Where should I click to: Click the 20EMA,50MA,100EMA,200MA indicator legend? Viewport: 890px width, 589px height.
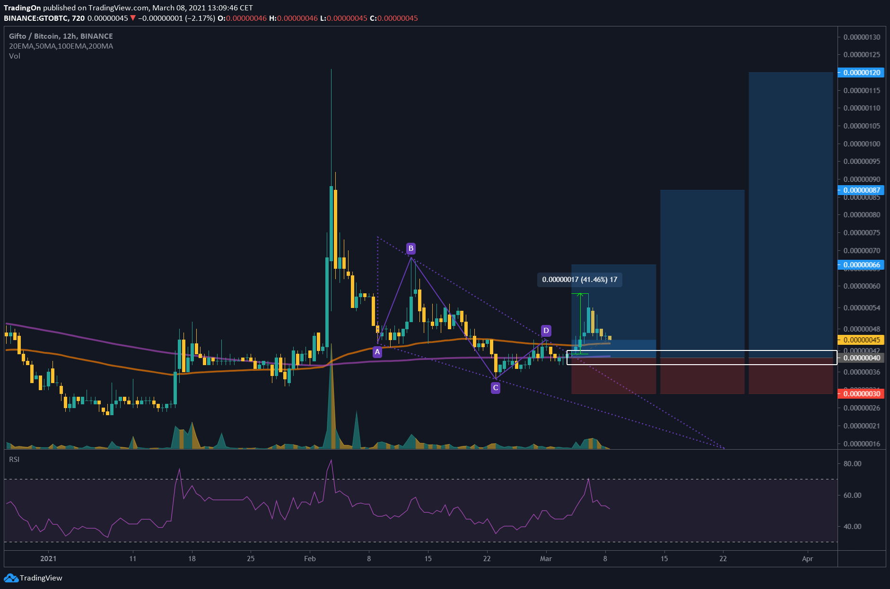point(61,46)
